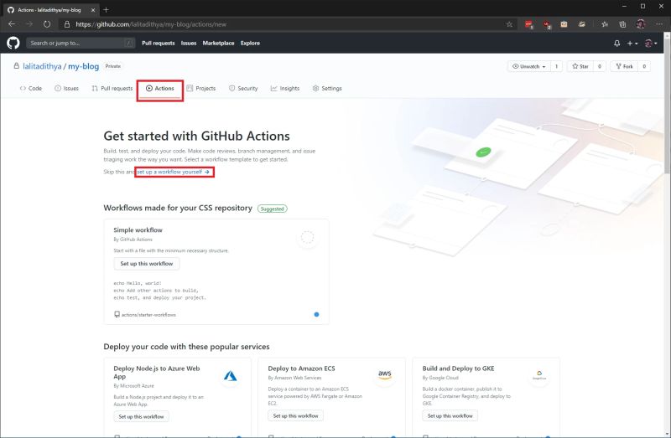Screen dimensions: 671x438
Task: Open the user avatar menu dropdown
Action: (651, 44)
